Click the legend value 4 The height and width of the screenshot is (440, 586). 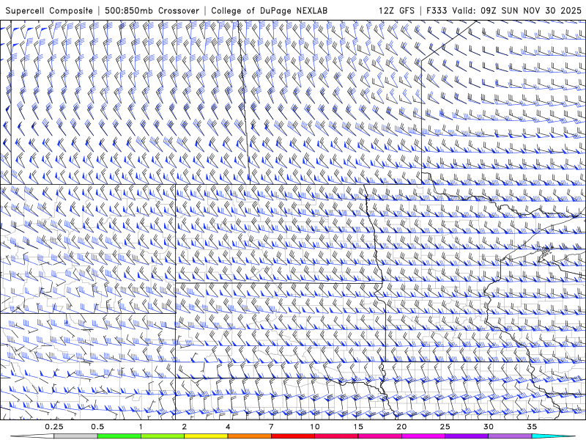228,427
